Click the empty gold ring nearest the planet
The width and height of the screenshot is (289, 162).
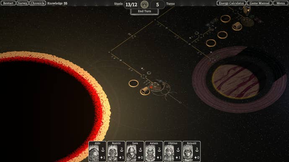[211, 43]
